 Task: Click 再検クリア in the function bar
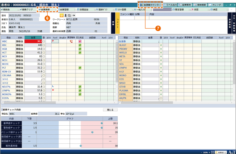[x=28, y=9]
